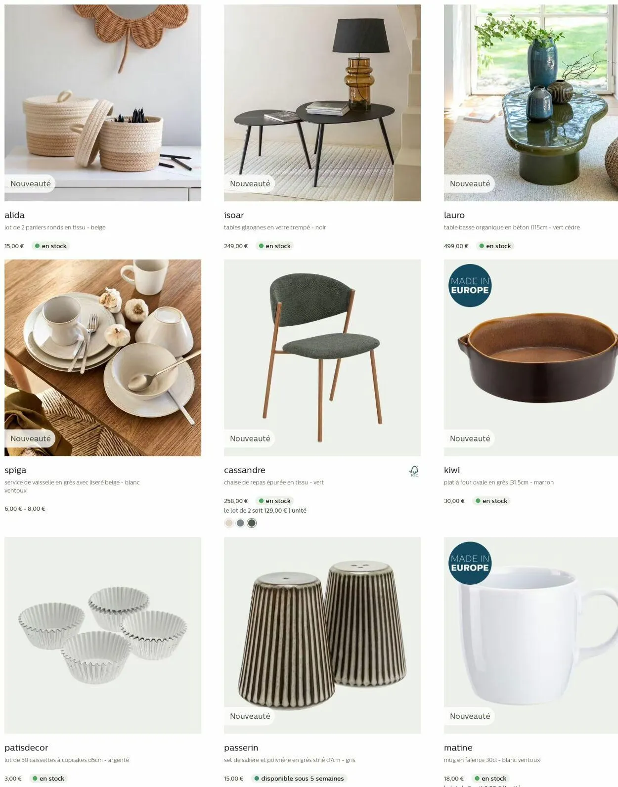Open the passerin salt and pepper photo
Viewport: 618px width, 787px height.
(x=322, y=635)
